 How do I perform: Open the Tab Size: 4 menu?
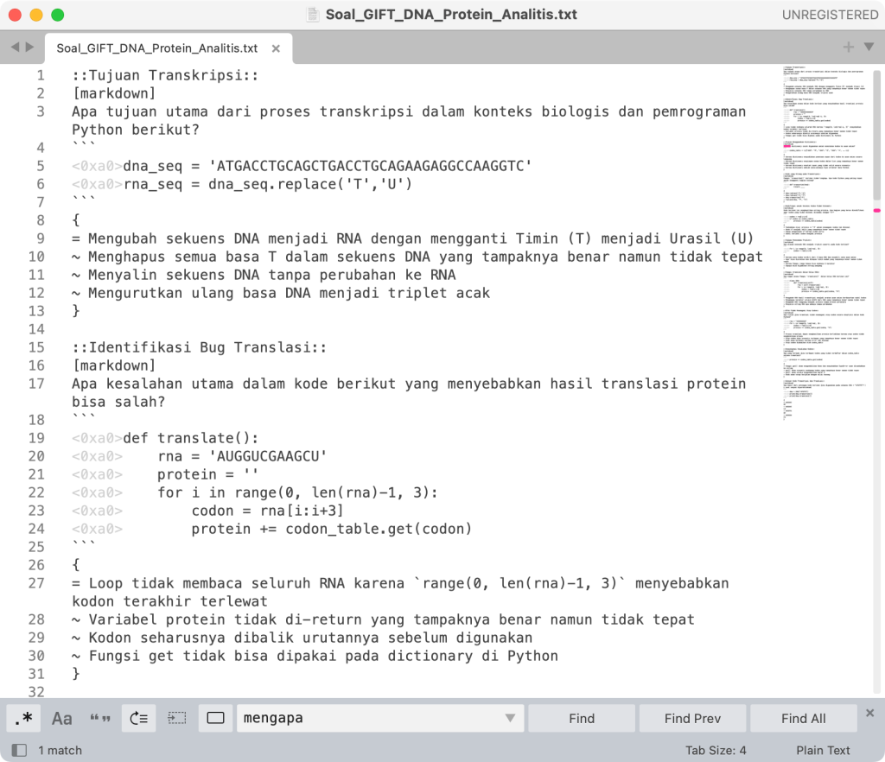pos(716,750)
